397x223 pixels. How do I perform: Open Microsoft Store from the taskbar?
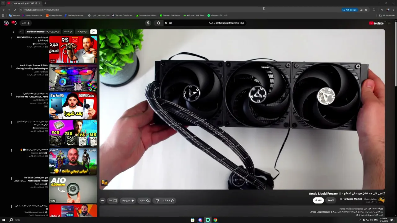click(193, 220)
